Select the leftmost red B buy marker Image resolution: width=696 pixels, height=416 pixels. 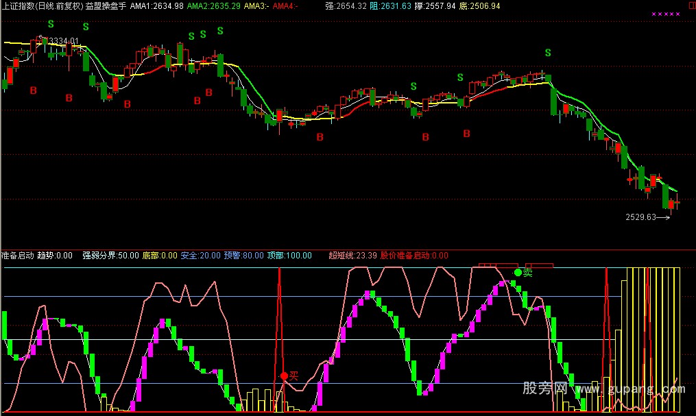tap(32, 90)
